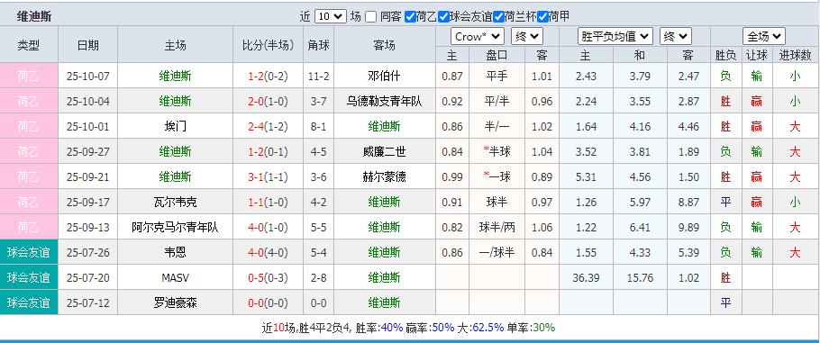The width and height of the screenshot is (820, 343).
Task: Click the 大 62.5% summary value
Action: (x=487, y=328)
